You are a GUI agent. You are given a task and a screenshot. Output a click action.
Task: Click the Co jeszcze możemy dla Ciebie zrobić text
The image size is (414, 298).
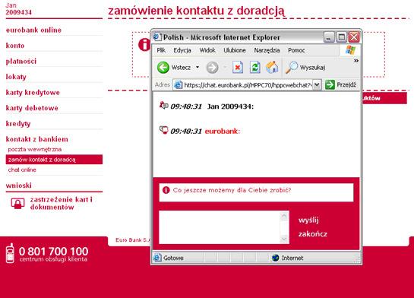[x=232, y=190]
